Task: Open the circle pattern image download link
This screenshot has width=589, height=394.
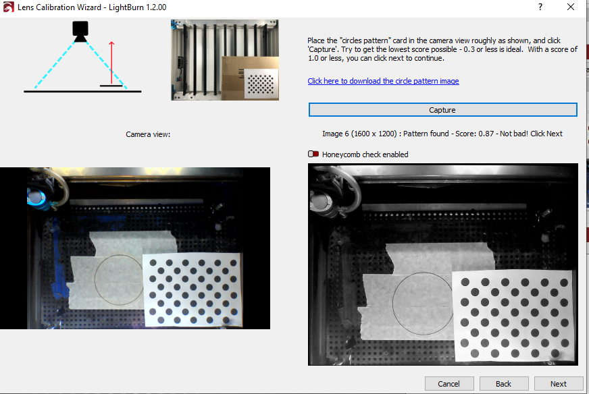Action: 383,81
